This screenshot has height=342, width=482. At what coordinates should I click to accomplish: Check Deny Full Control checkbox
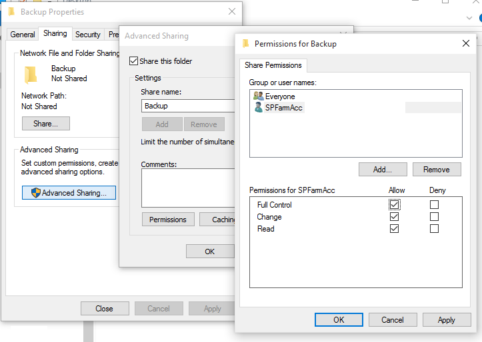(434, 204)
